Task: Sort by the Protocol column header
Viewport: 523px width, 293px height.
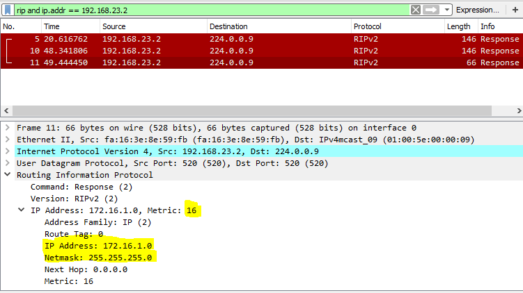Action: (398, 26)
